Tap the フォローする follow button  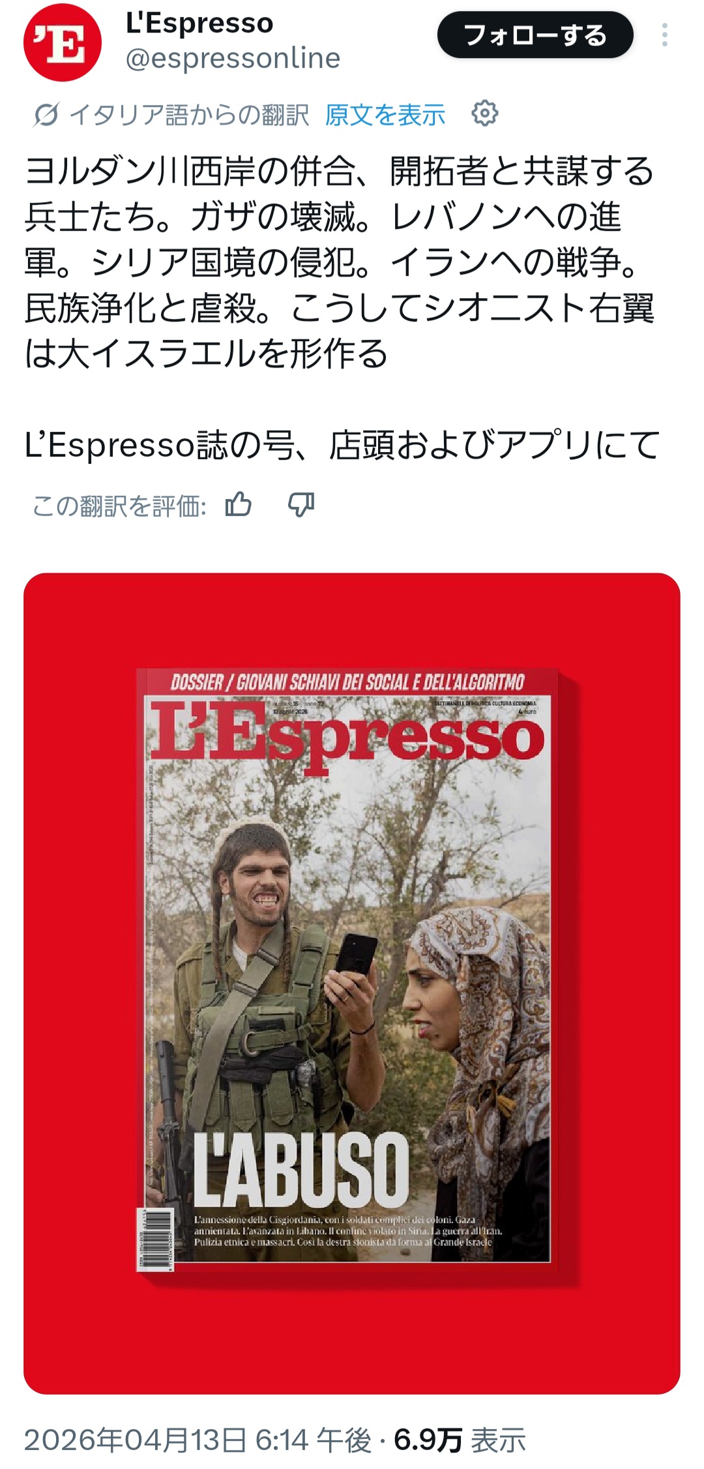(535, 35)
